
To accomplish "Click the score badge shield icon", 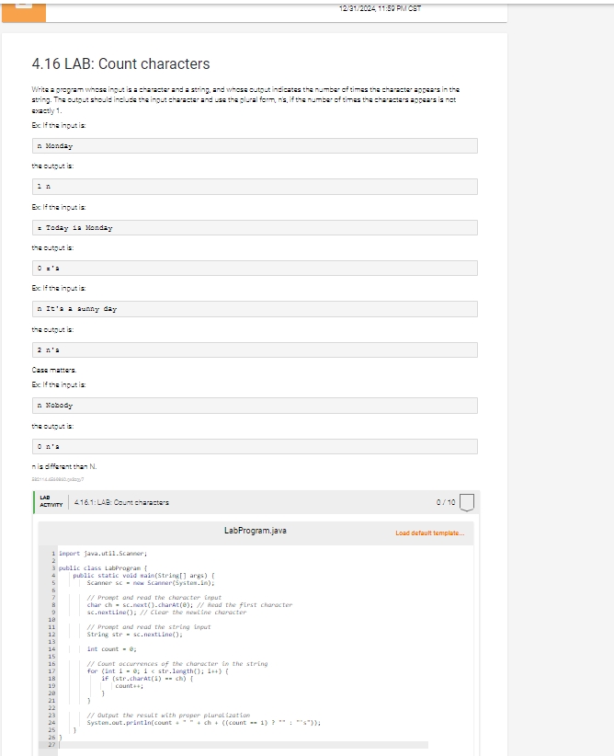I will pyautogui.click(x=467, y=502).
